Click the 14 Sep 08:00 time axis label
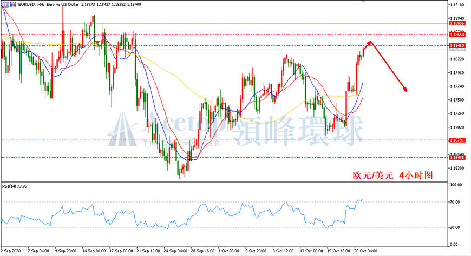 [94, 251]
